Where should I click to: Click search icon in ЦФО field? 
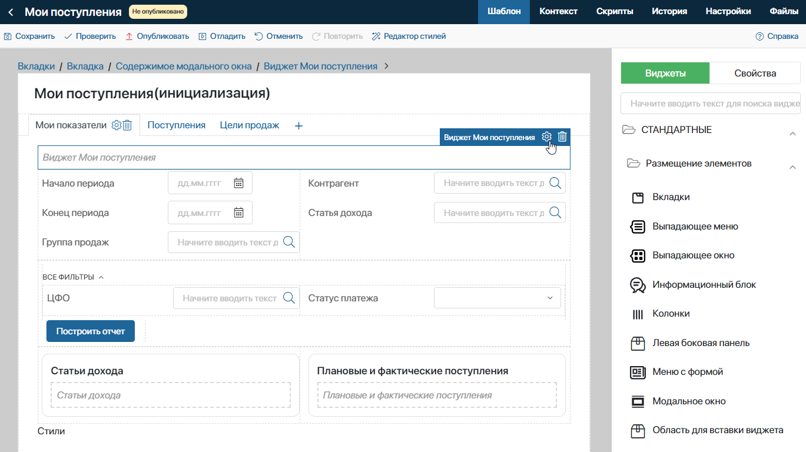[x=289, y=298]
